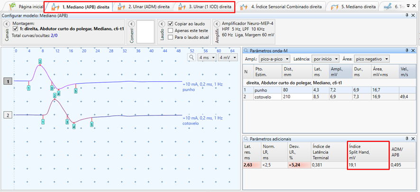Select trace 2 channel button (cotovelo)
This screenshot has height=192, width=420.
click(x=8, y=115)
